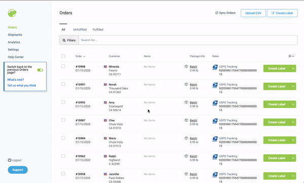Screen dimensions: 304x183
Task: Expand Create Label dropdown arrow for order #10962
Action: tap(293, 158)
